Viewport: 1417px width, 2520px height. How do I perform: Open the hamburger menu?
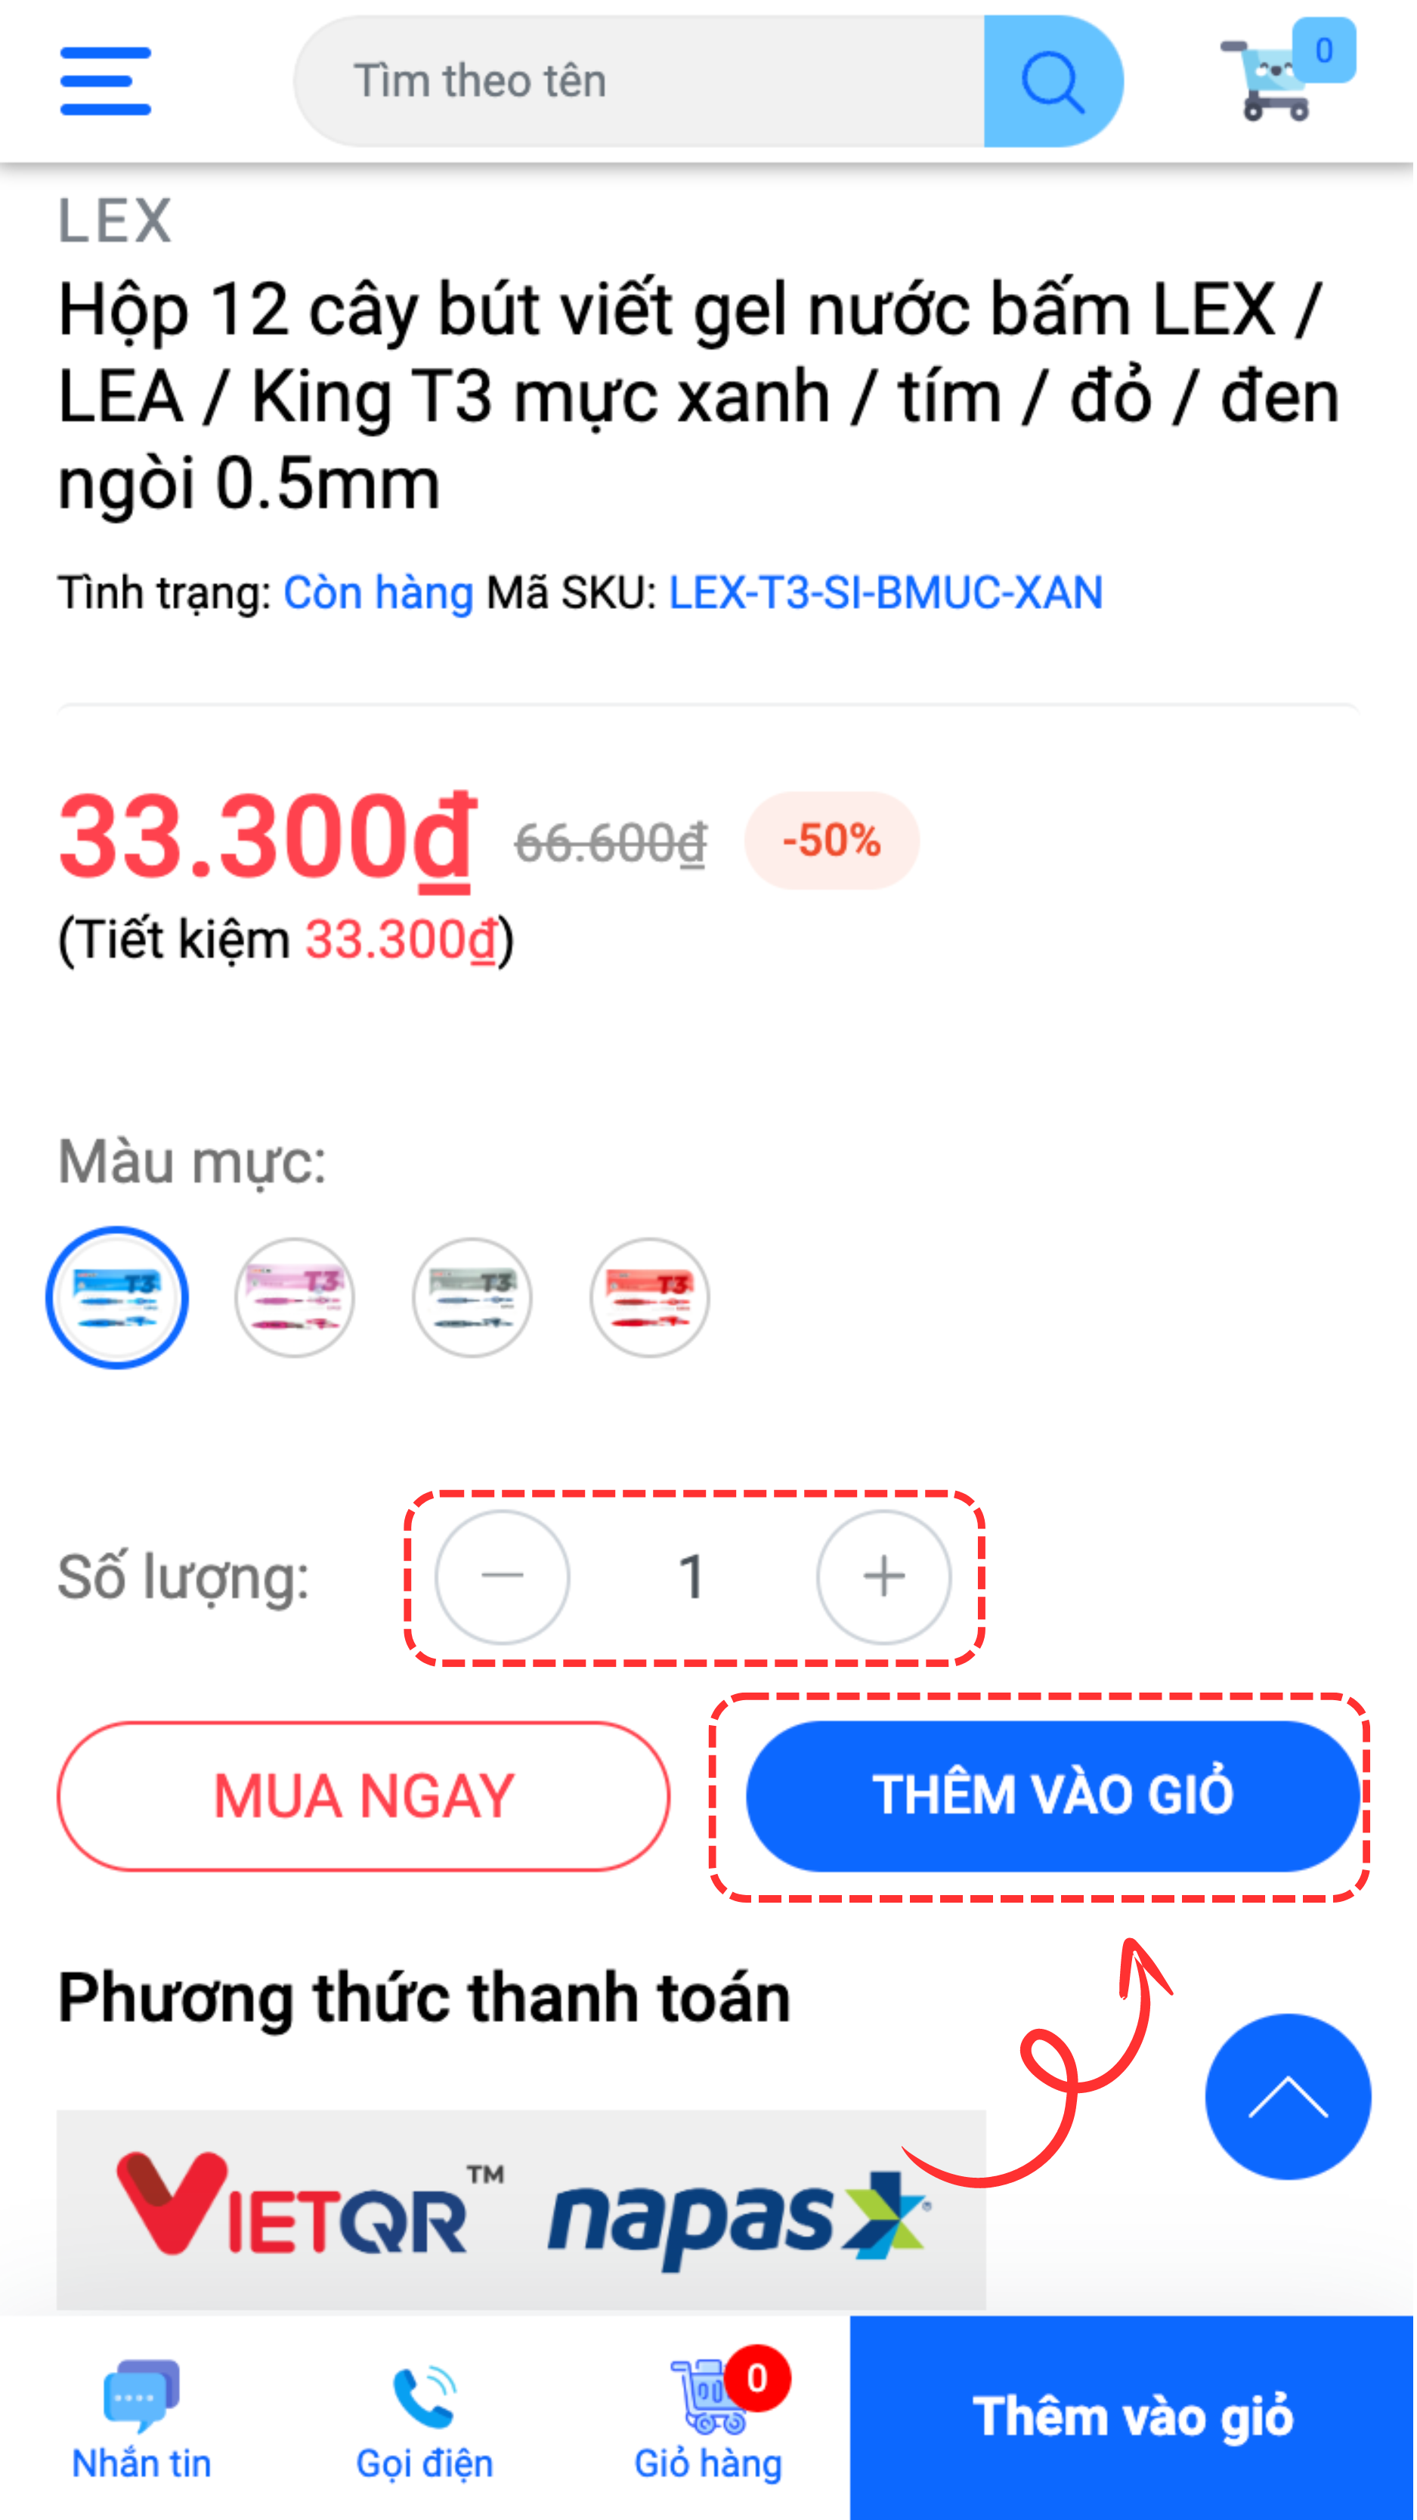106,81
